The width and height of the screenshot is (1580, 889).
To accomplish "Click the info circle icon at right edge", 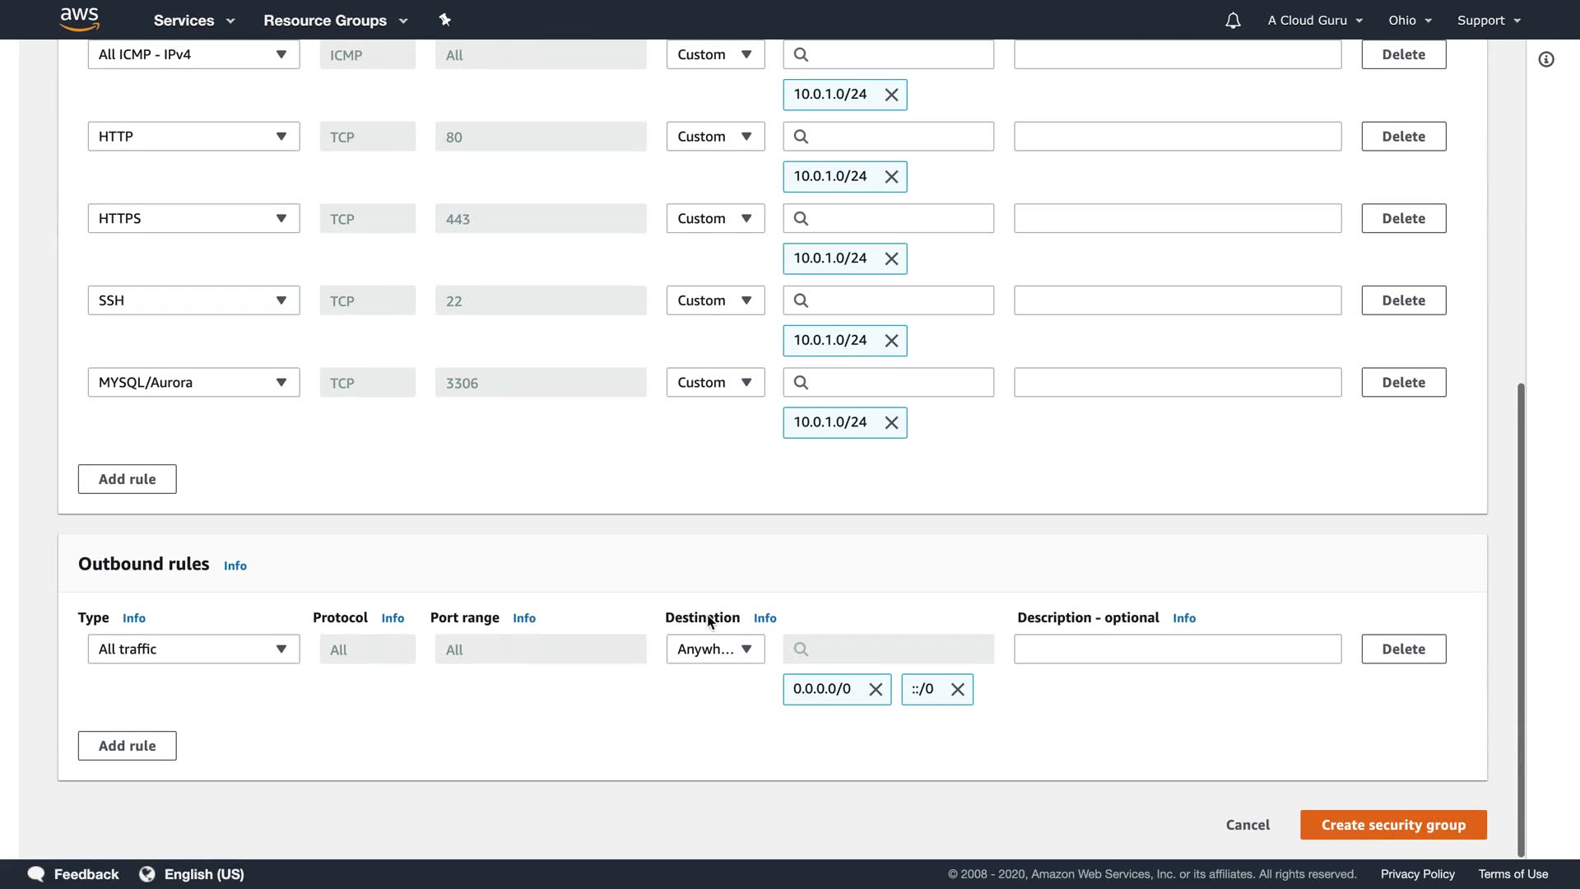I will click(1546, 59).
